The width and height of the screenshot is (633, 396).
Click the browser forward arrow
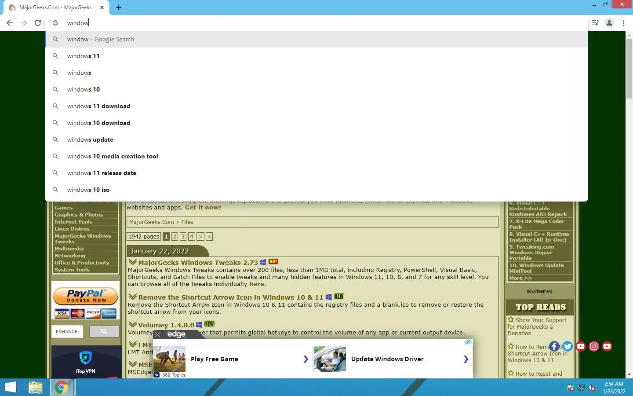click(x=24, y=23)
